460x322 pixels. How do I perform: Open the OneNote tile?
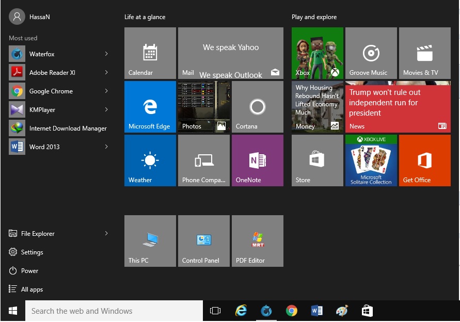point(257,160)
